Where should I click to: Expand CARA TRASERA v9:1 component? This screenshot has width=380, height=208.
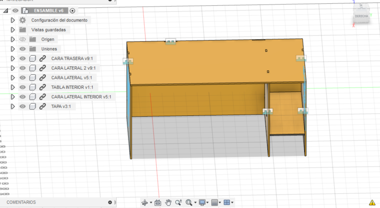coord(13,59)
